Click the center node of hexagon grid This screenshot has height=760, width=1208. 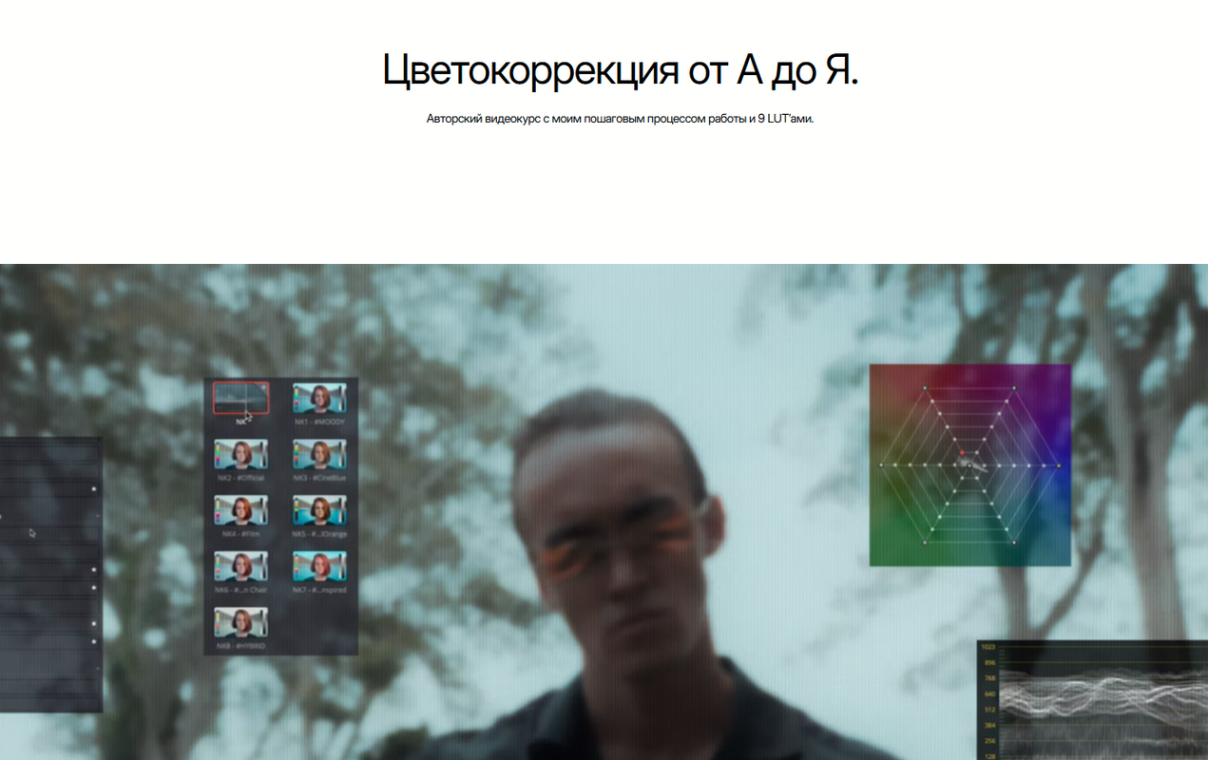pos(970,465)
